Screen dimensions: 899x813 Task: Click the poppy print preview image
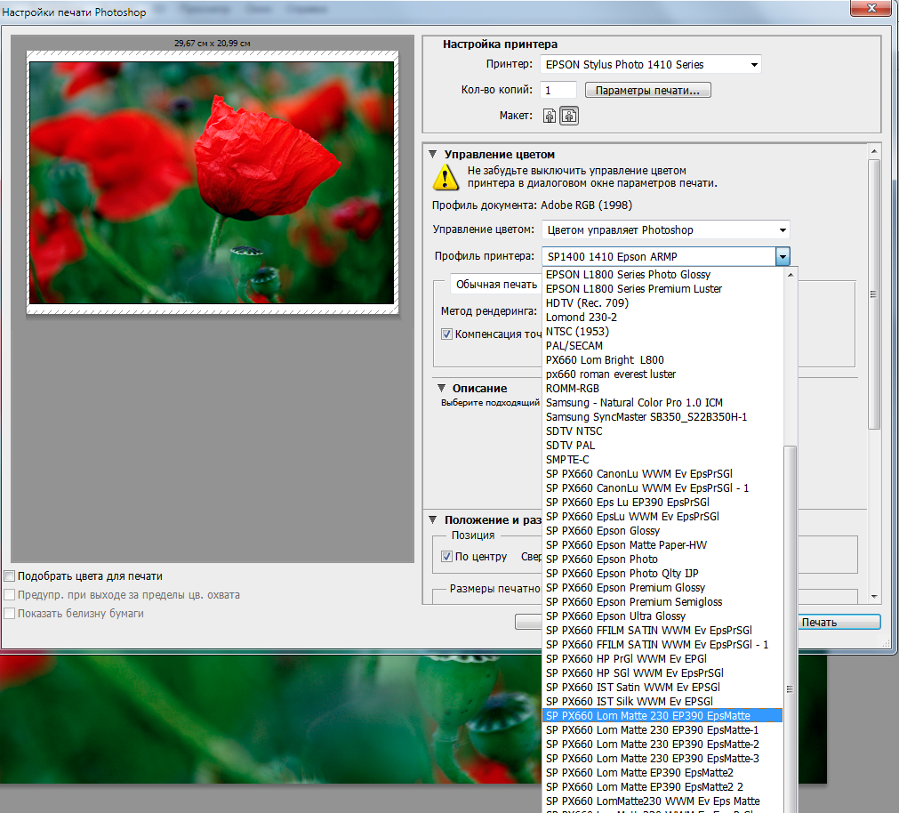click(213, 182)
